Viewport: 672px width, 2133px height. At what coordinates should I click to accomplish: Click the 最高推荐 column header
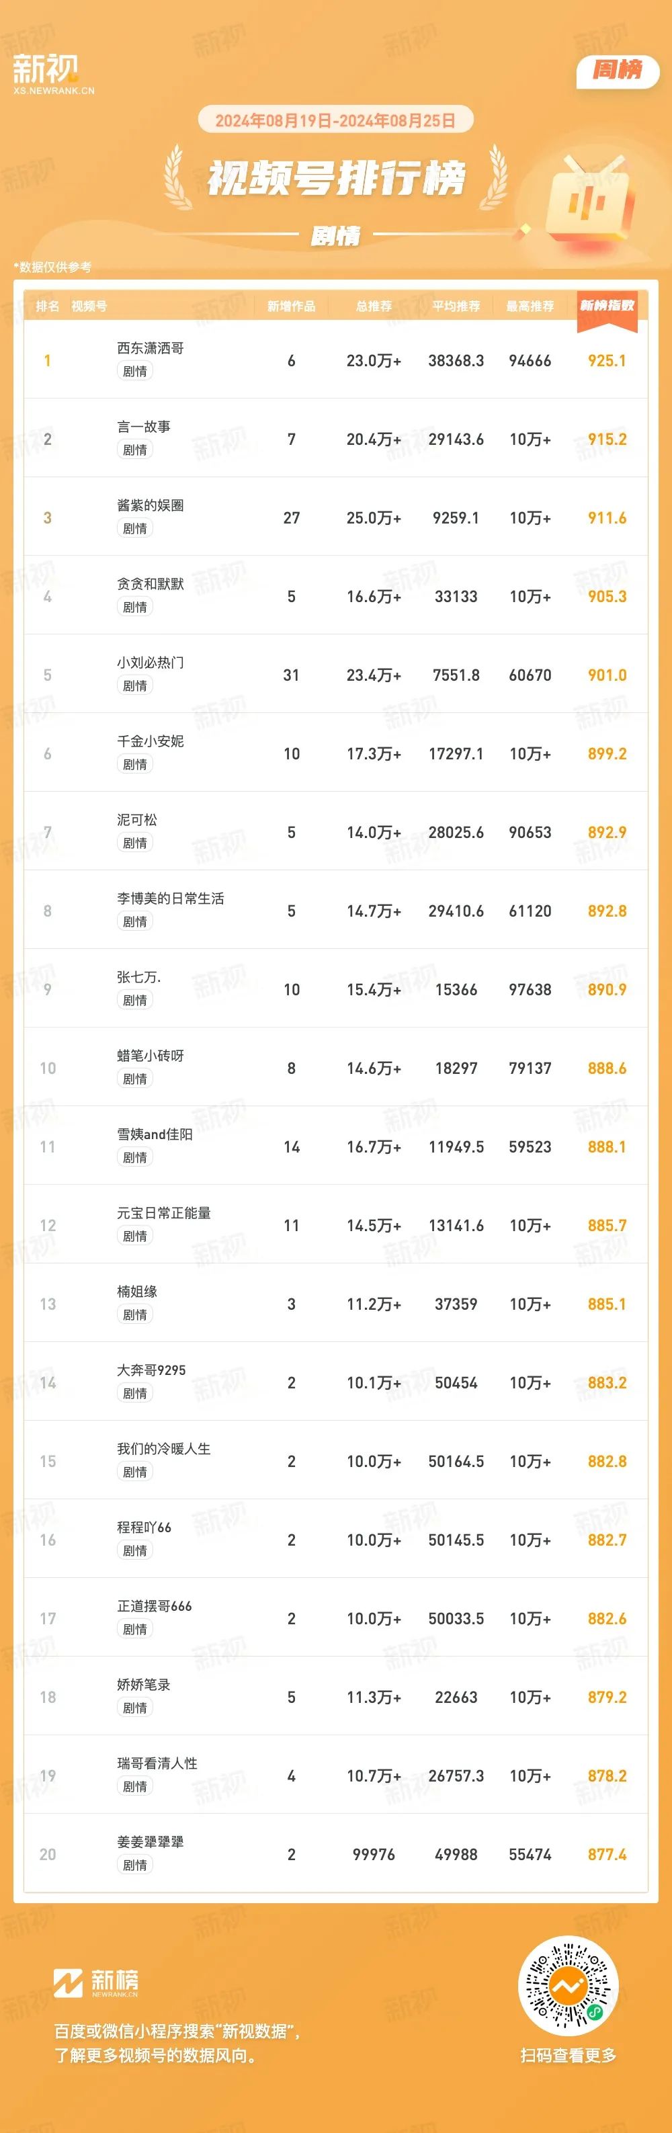pos(530,306)
